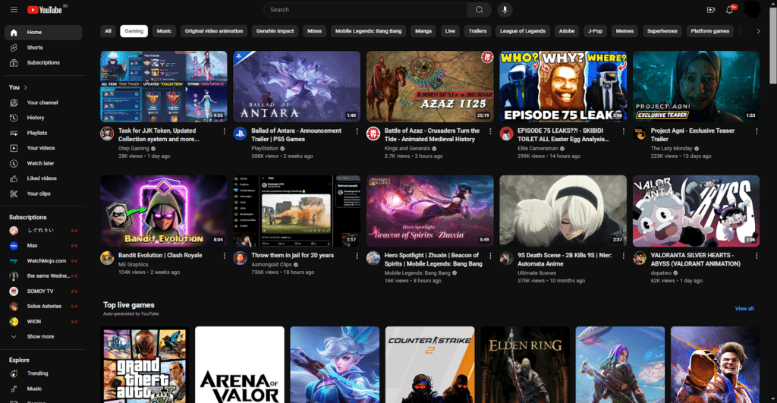Select the Superheroes chip
The width and height of the screenshot is (777, 403).
click(662, 30)
